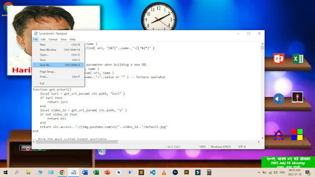Open the Edit menu in Notepad

click(43, 39)
